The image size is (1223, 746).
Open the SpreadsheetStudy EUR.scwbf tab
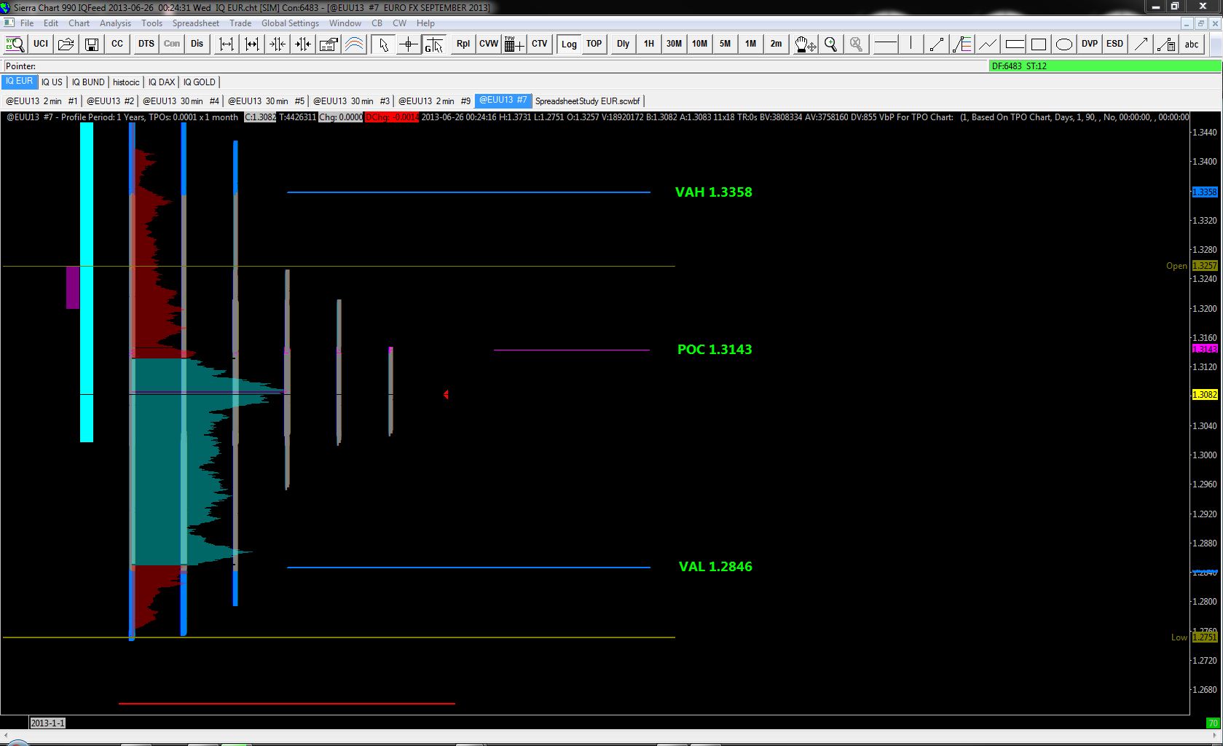coord(587,101)
